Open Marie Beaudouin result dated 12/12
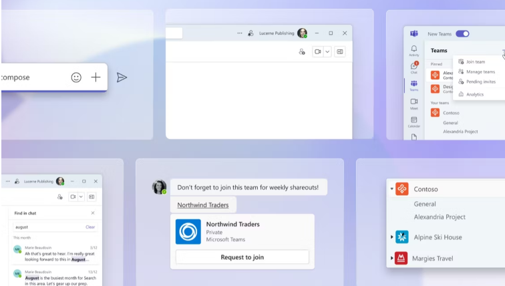This screenshot has width=505, height=286. pos(55,277)
